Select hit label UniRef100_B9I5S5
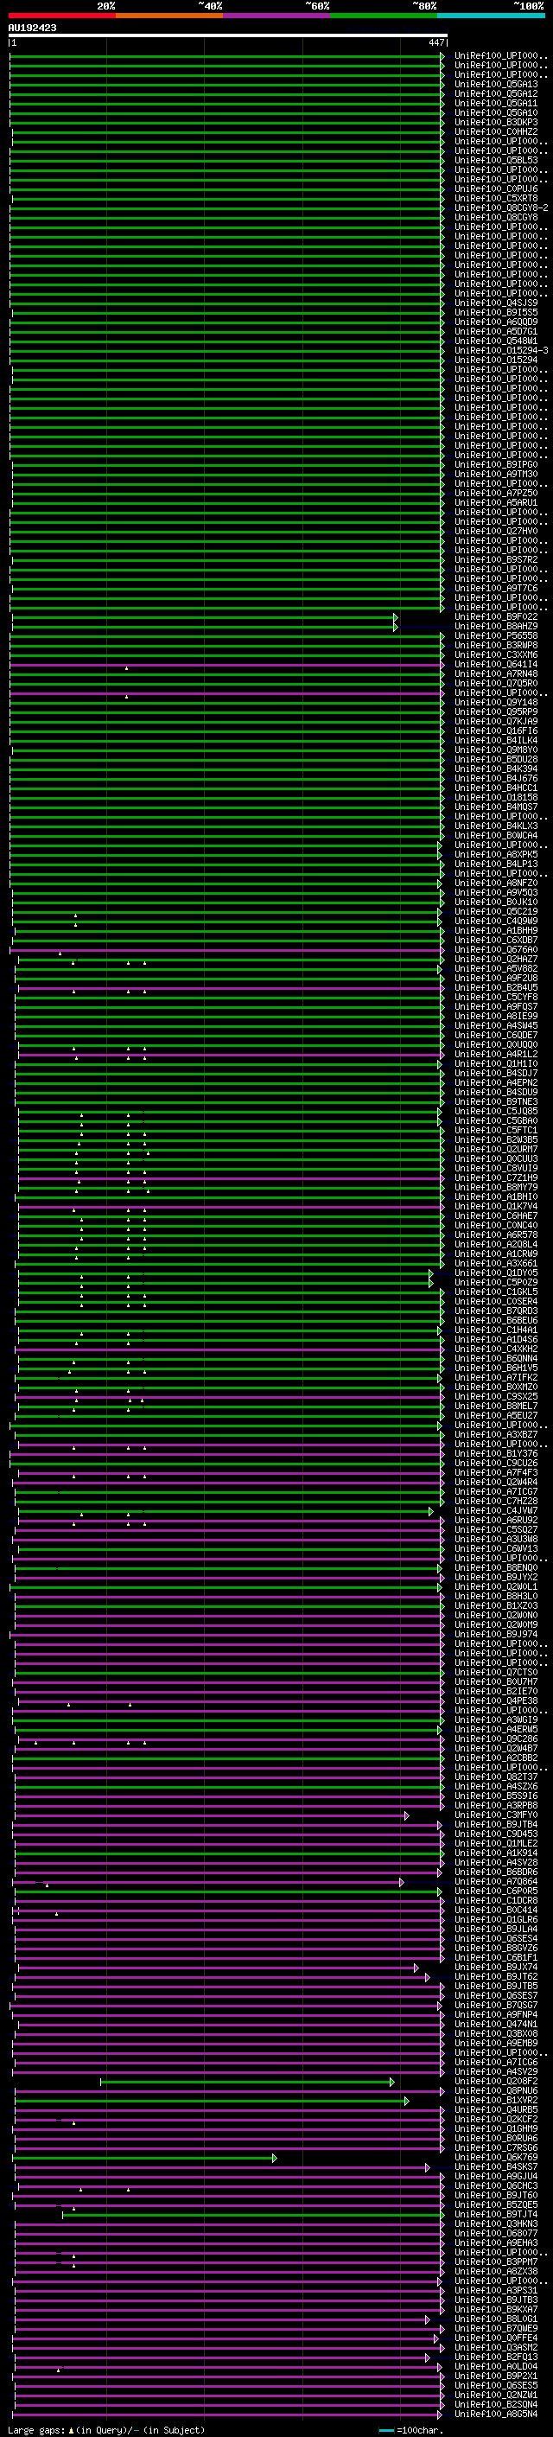Screen dimensions: 553x2437 [496, 313]
